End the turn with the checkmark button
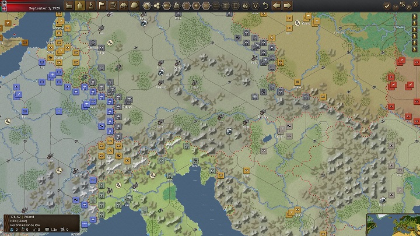Screen dimensions: 420x236 (x=387, y=6)
